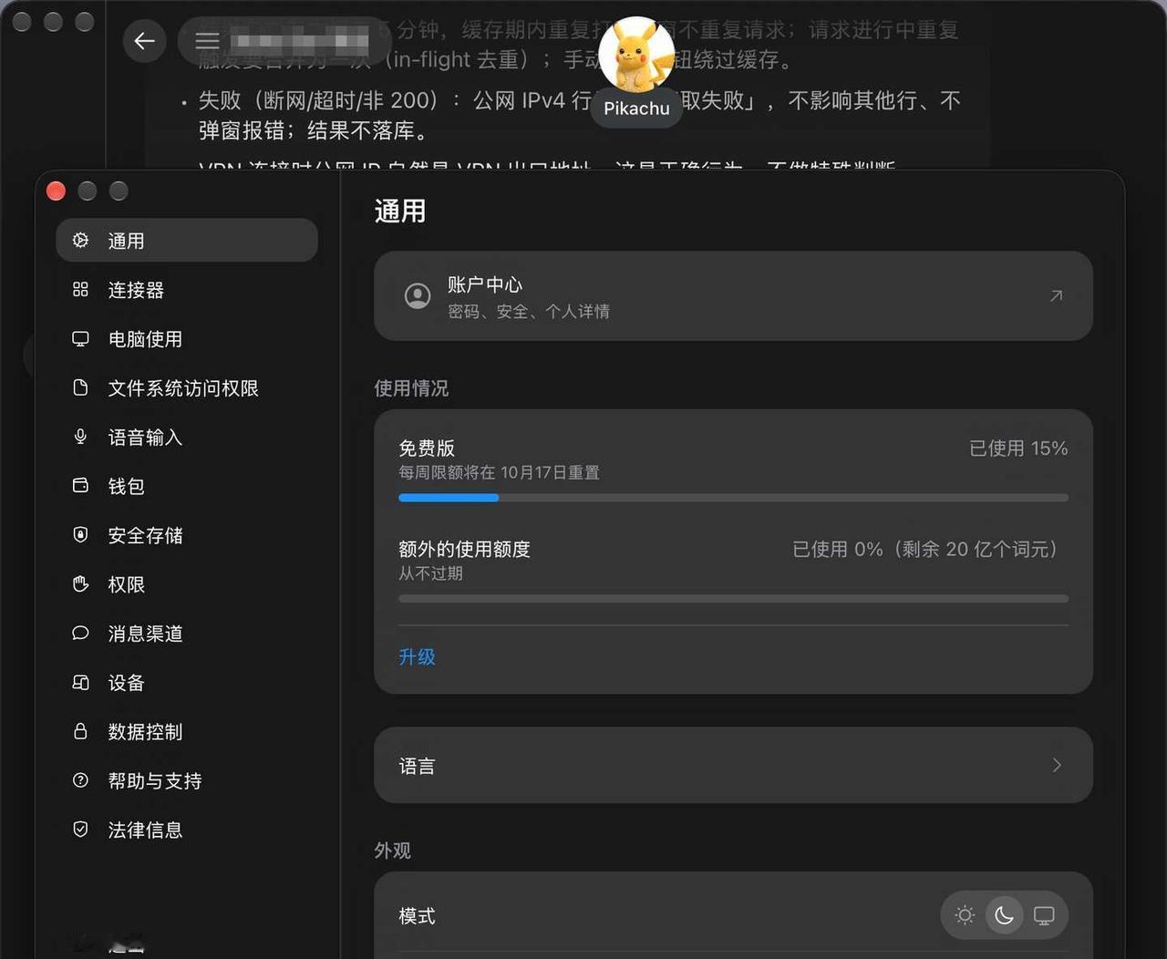Click the Pikachu name label

point(636,108)
